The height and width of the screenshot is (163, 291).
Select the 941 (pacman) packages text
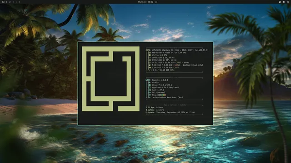click(159, 92)
